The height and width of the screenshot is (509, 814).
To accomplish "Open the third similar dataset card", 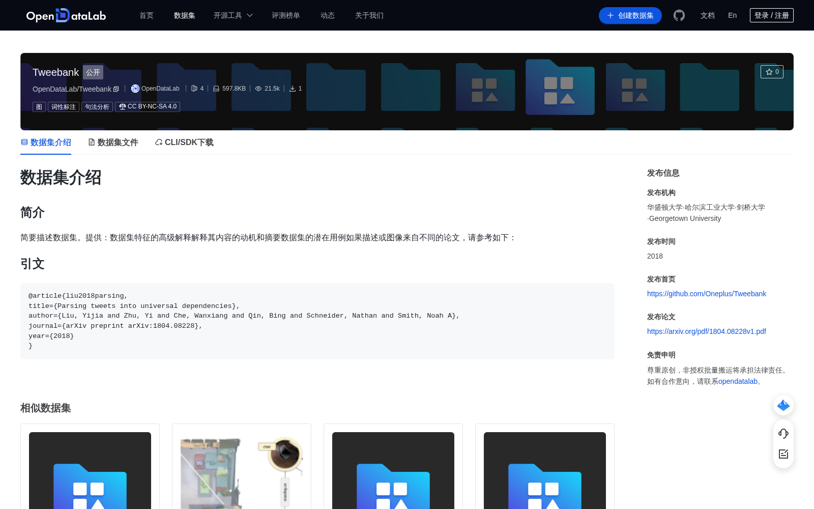I will tap(393, 466).
